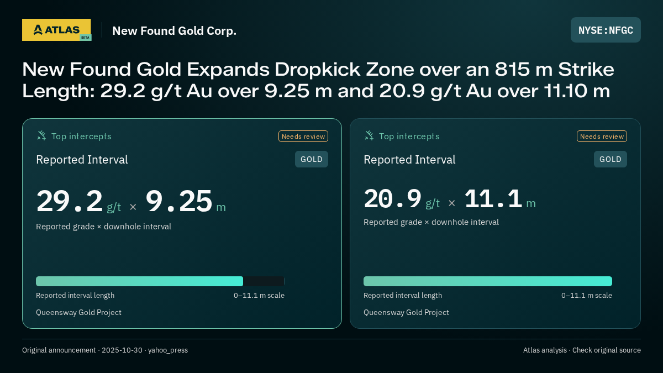Image resolution: width=663 pixels, height=373 pixels.
Task: Click Queensway Gold Project in the 20.9 g/t card
Action: pyautogui.click(x=406, y=312)
